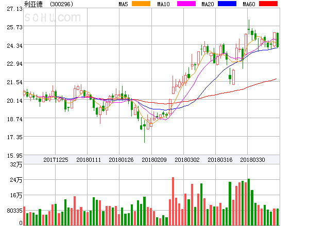This screenshot has height=226, width=309.
Task: Click the stock name 利亚德
Action: coord(33,4)
